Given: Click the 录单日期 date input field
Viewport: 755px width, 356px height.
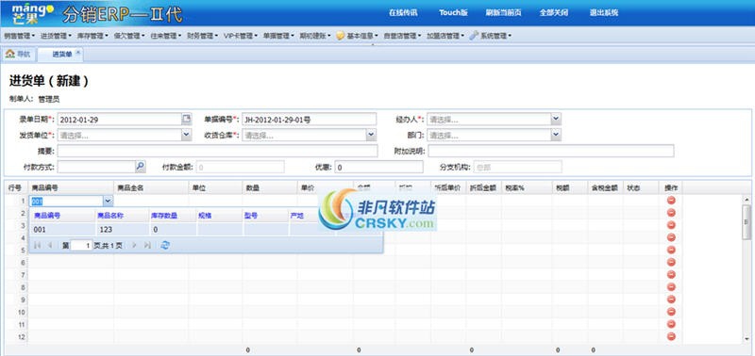Looking at the screenshot, I should [x=120, y=119].
